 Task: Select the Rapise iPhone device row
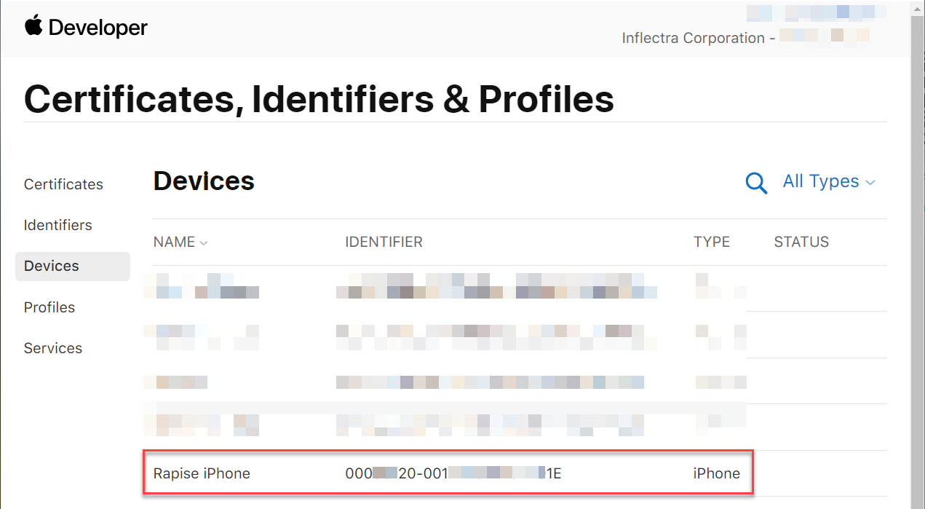[x=202, y=473]
